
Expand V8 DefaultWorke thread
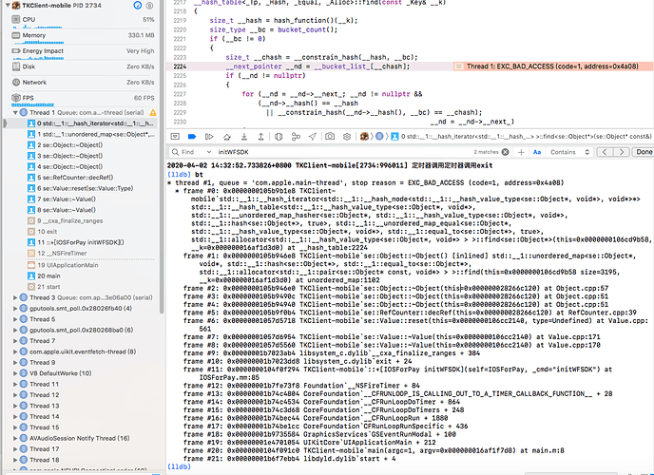click(x=15, y=373)
